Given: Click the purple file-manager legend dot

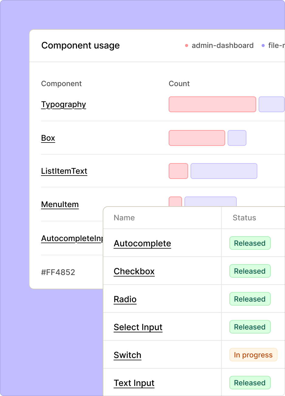Looking at the screenshot, I should click(263, 46).
